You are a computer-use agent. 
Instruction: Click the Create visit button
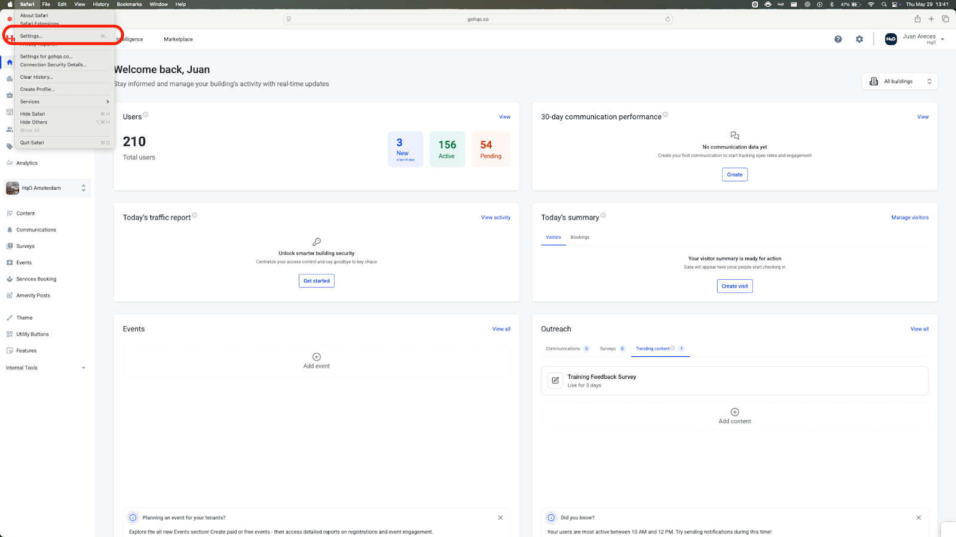click(734, 286)
